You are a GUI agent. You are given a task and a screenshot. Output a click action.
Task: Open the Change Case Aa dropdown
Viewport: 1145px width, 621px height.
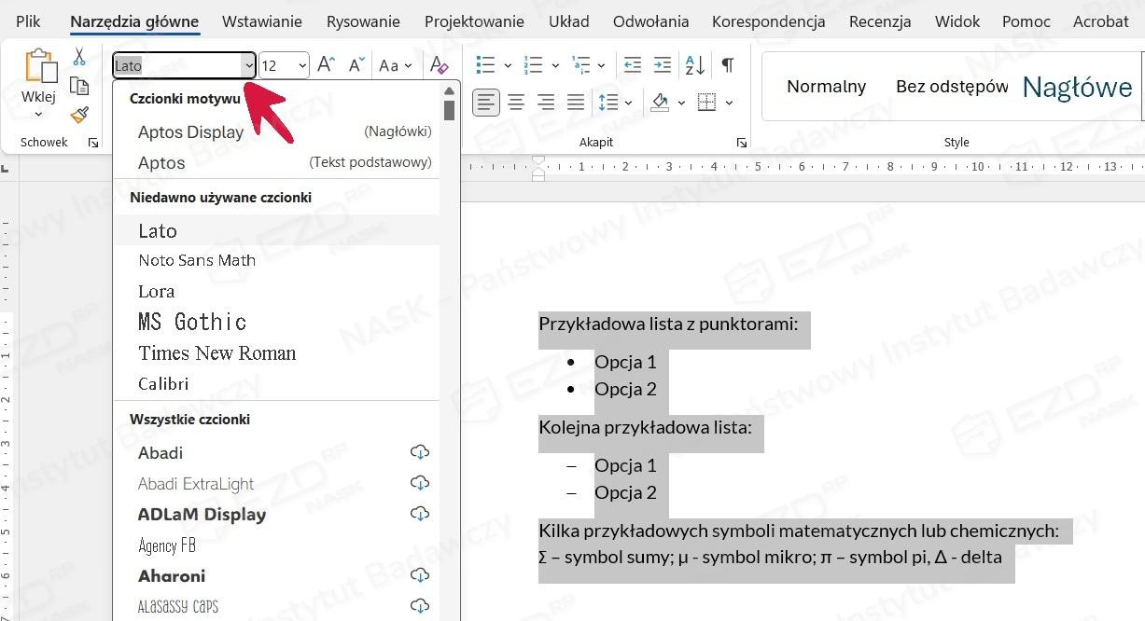click(395, 65)
